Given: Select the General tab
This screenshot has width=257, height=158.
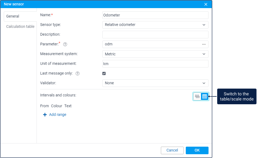Looking at the screenshot, I should (x=13, y=16).
